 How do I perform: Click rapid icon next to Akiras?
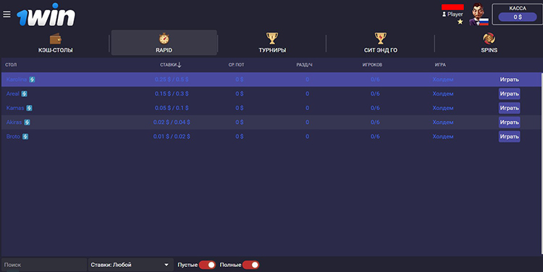pyautogui.click(x=27, y=122)
